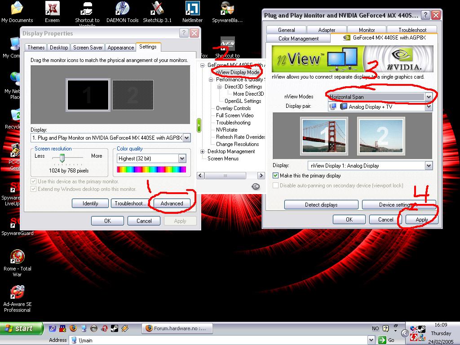The width and height of the screenshot is (460, 345).
Task: Open the SpywareBlaster desktop icon
Action: tap(227, 12)
